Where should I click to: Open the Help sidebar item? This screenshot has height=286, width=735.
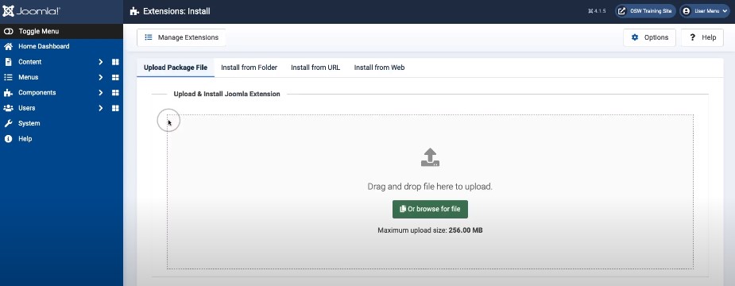[61, 139]
